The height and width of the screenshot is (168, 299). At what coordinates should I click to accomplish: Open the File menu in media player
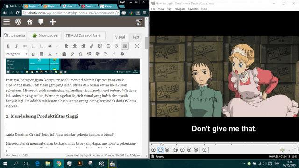pos(153,9)
